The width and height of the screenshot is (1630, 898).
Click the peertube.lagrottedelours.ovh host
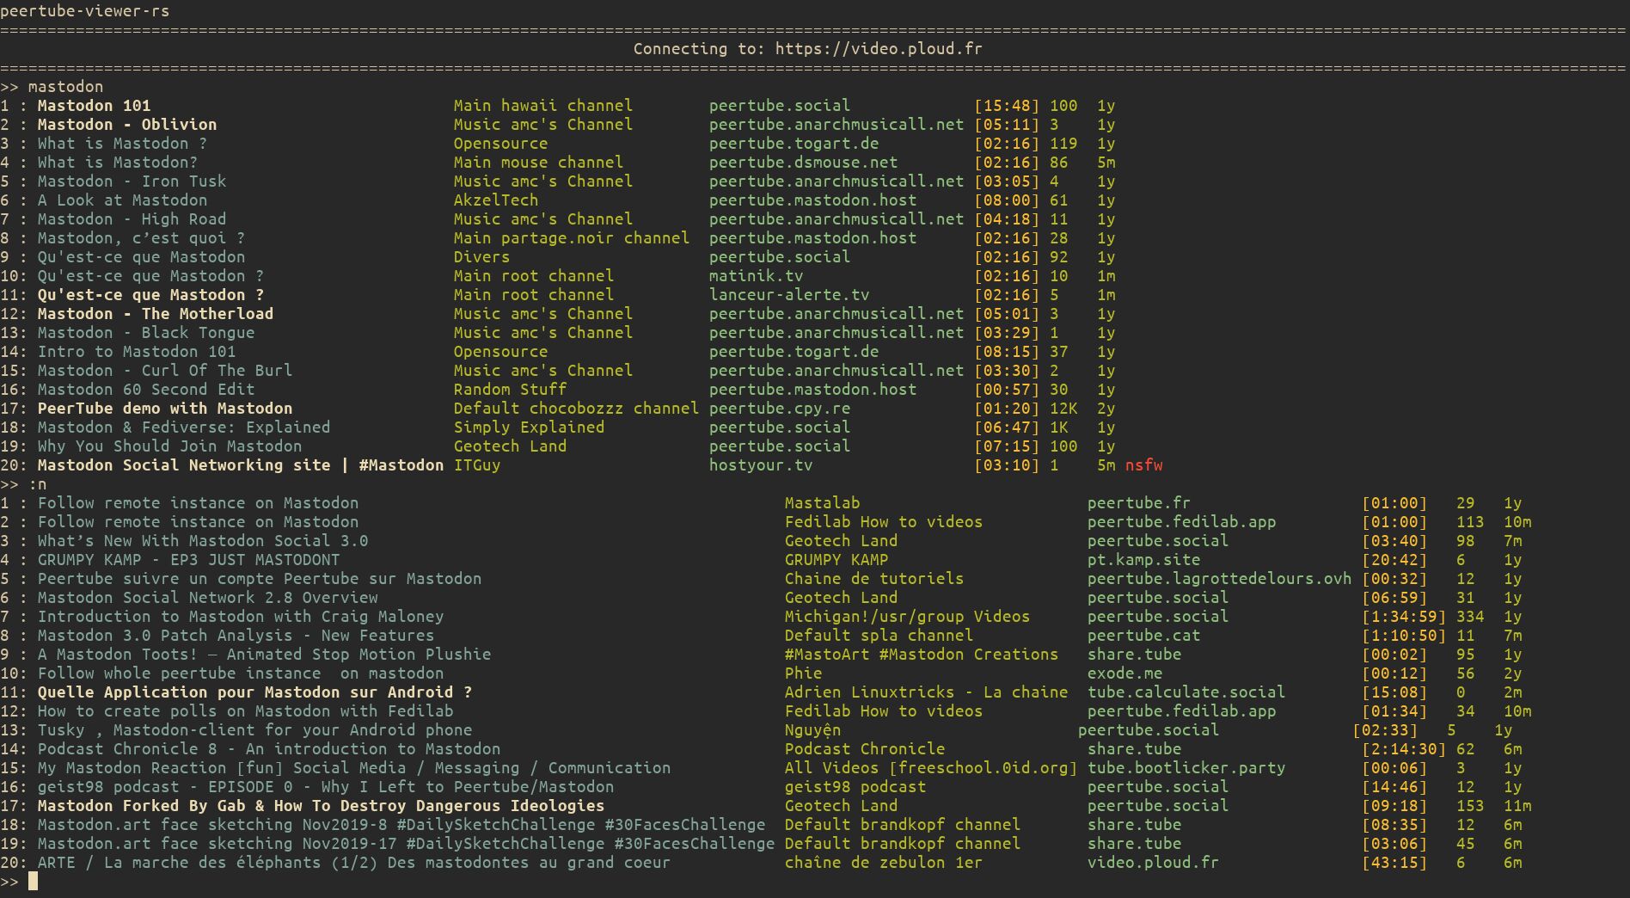point(1218,579)
